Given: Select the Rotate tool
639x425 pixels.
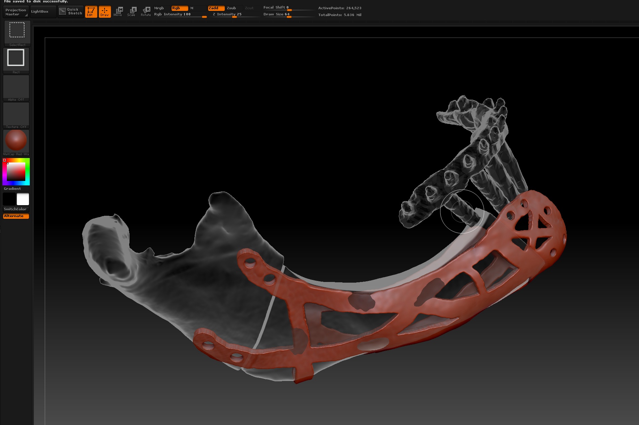Looking at the screenshot, I should tap(146, 12).
